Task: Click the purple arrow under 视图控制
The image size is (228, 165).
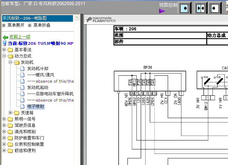Action: coord(162,11)
